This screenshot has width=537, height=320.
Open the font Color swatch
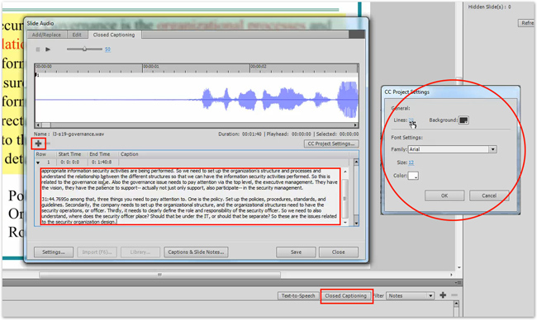413,176
